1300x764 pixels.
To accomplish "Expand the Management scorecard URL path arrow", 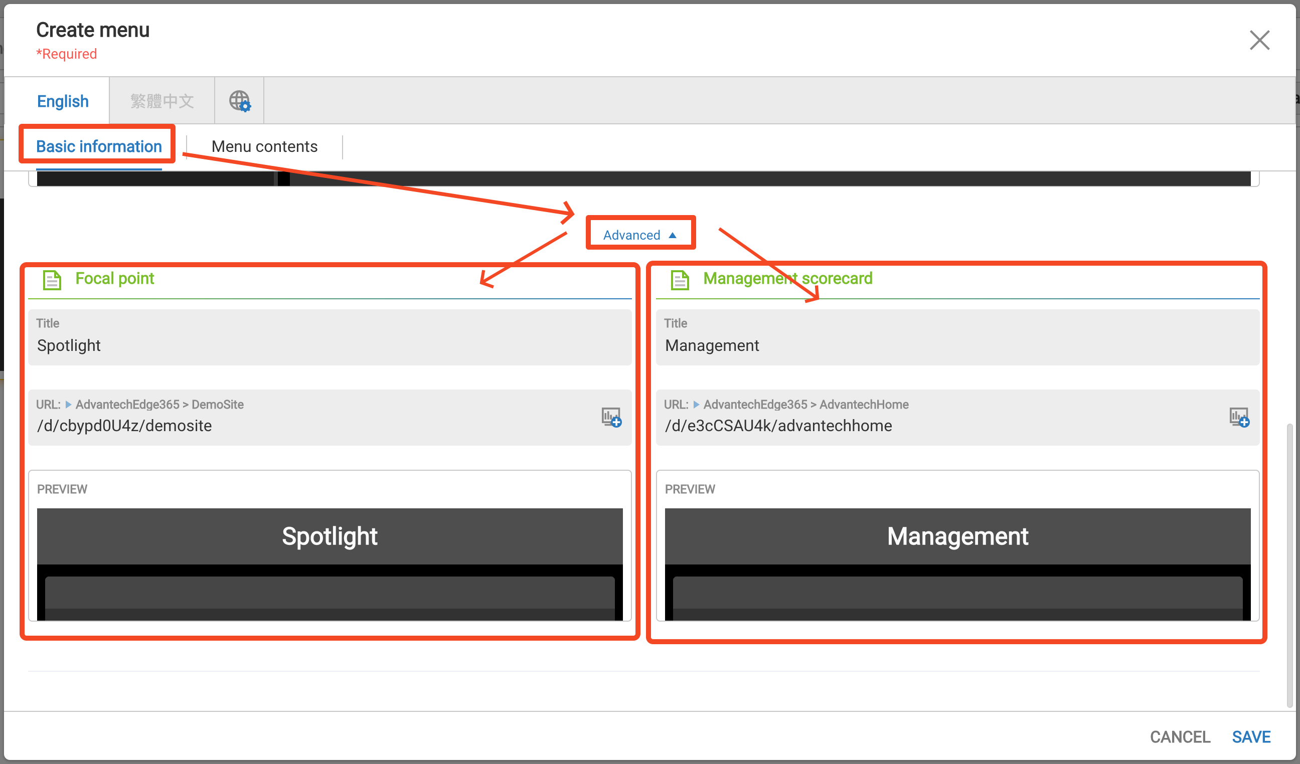I will pyautogui.click(x=696, y=405).
